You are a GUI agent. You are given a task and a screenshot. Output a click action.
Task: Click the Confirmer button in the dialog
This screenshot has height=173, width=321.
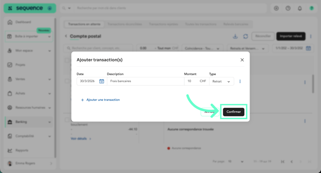[x=234, y=112]
